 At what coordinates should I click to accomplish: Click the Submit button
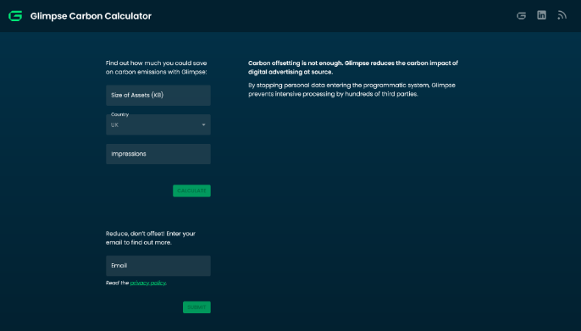[x=196, y=307]
